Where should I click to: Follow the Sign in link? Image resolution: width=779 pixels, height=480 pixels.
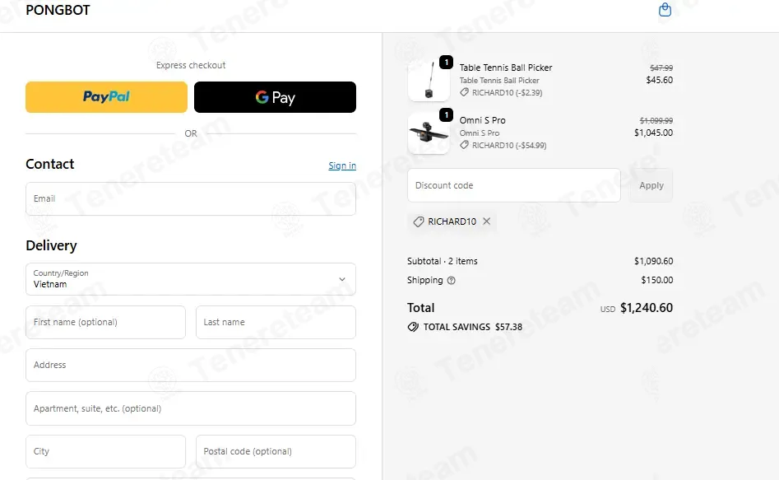(342, 165)
